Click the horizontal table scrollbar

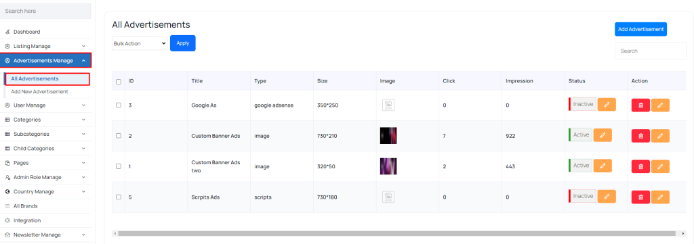pos(396,233)
